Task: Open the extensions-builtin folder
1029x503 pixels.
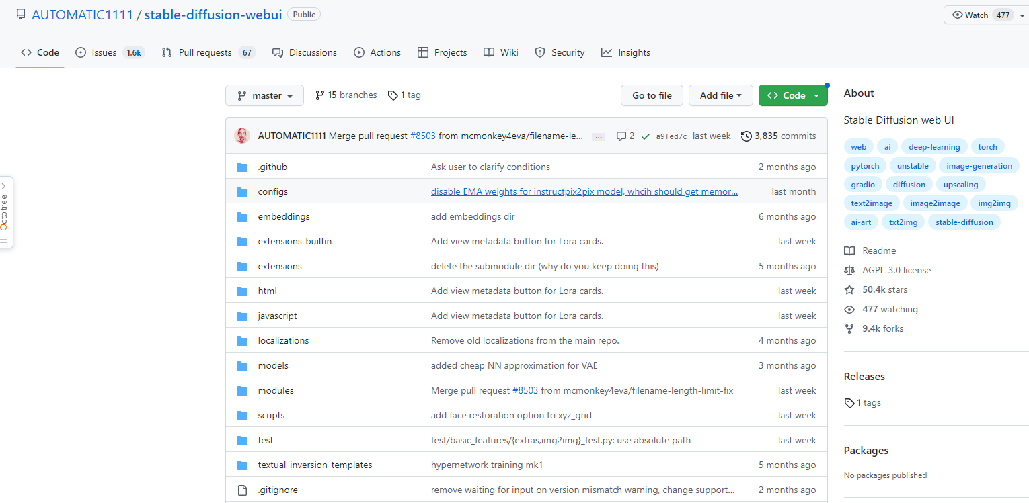Action: [x=295, y=242]
